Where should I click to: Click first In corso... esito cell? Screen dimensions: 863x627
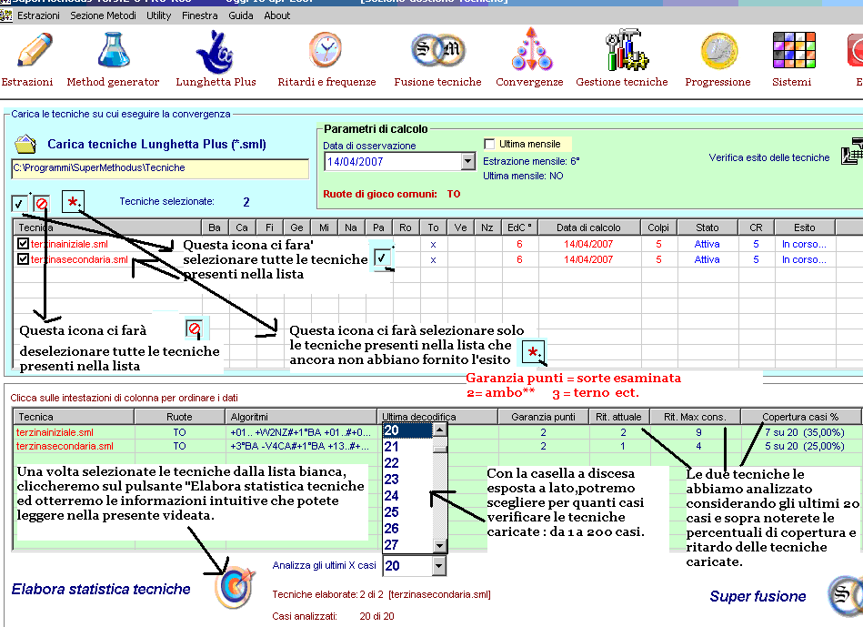(x=804, y=244)
